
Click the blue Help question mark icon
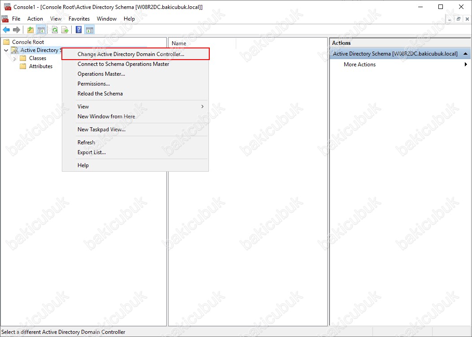click(78, 30)
